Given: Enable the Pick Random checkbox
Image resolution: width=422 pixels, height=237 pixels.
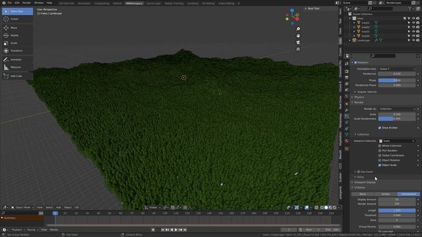Looking at the screenshot, I should pyautogui.click(x=380, y=151).
